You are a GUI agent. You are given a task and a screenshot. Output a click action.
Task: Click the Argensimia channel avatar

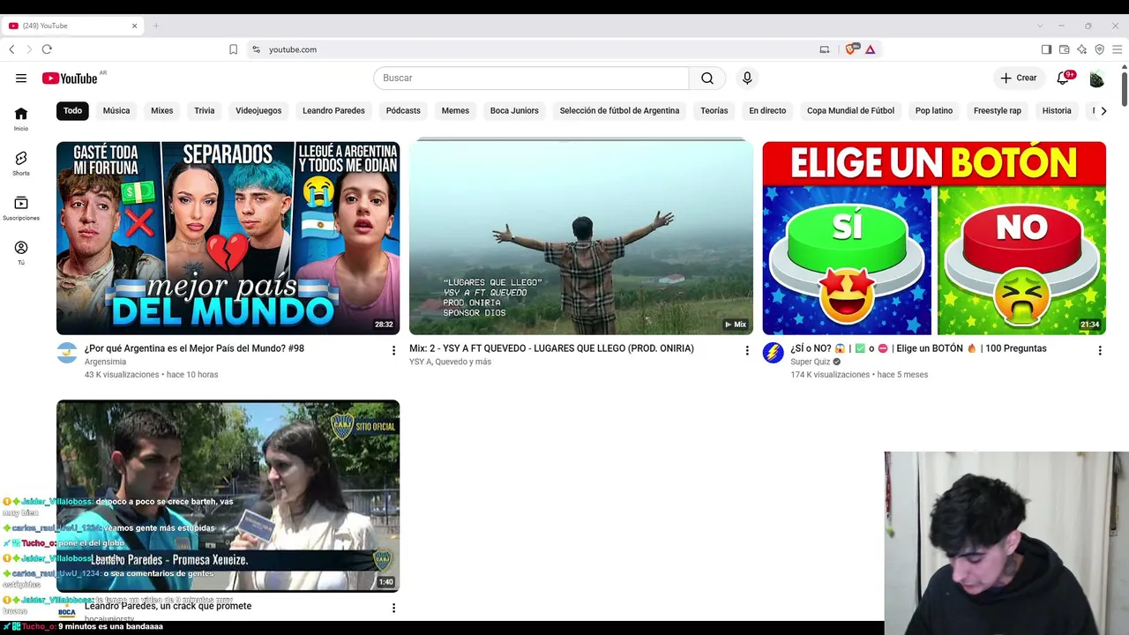(67, 353)
